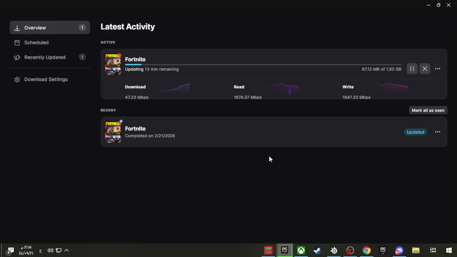Click 'Updating 13 min remaining' text

click(x=152, y=69)
